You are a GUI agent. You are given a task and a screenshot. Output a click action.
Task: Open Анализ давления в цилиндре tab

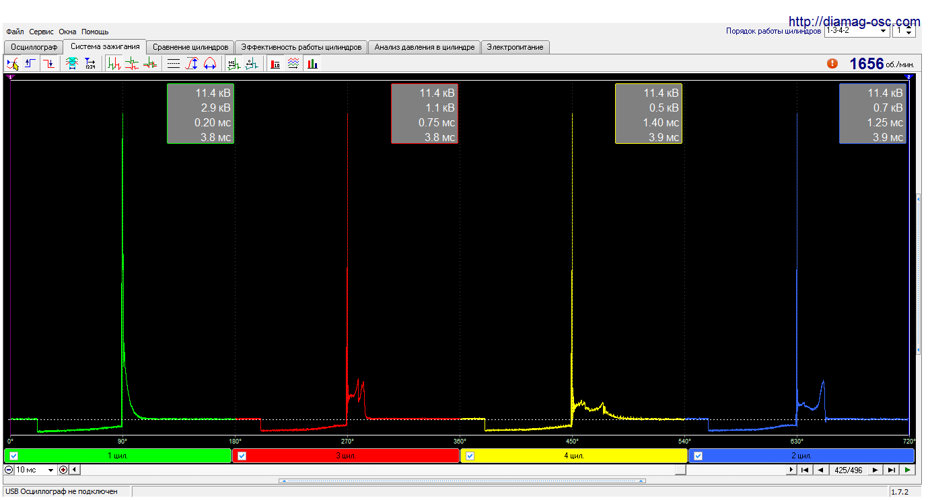click(425, 47)
